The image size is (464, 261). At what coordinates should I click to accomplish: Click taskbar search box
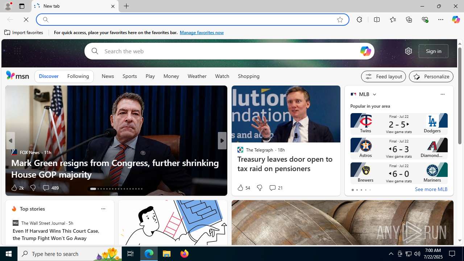(70, 254)
